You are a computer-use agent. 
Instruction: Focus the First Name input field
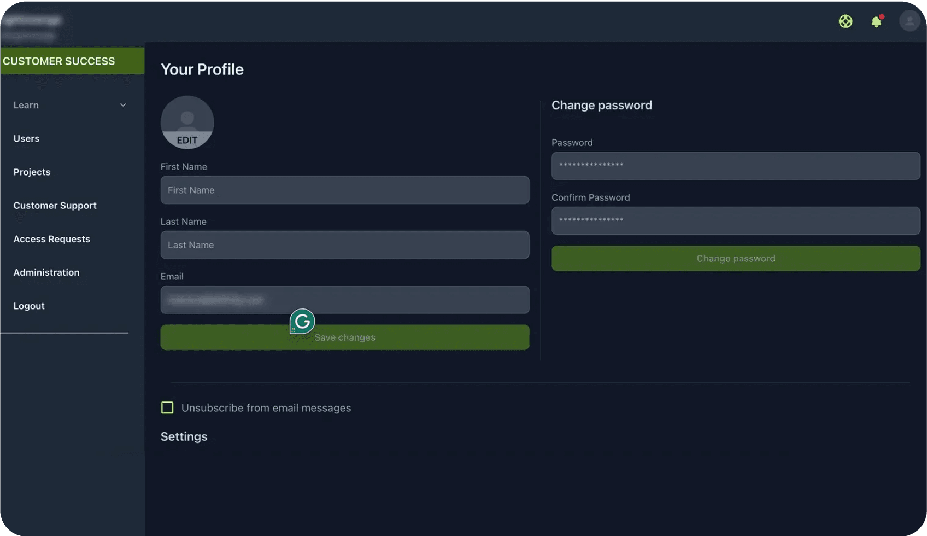[x=344, y=190]
